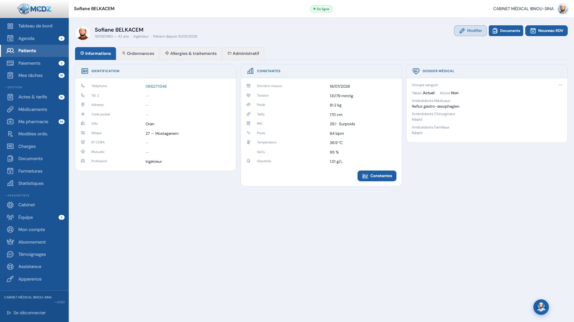
Task: Open the Tableau de bord dashboard icon
Action: 10,26
